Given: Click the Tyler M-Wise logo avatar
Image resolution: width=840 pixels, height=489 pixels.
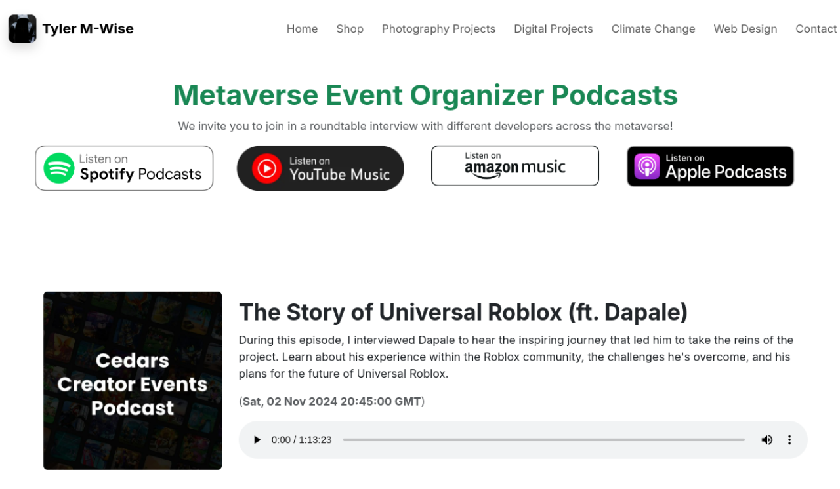Looking at the screenshot, I should tap(22, 29).
